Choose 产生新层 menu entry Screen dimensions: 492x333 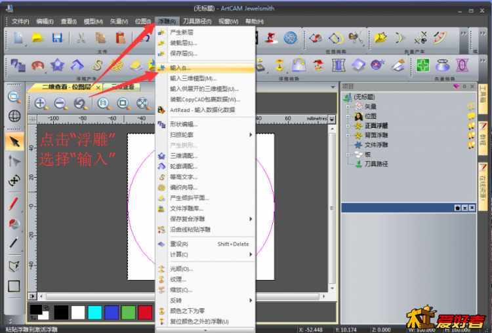click(x=205, y=32)
